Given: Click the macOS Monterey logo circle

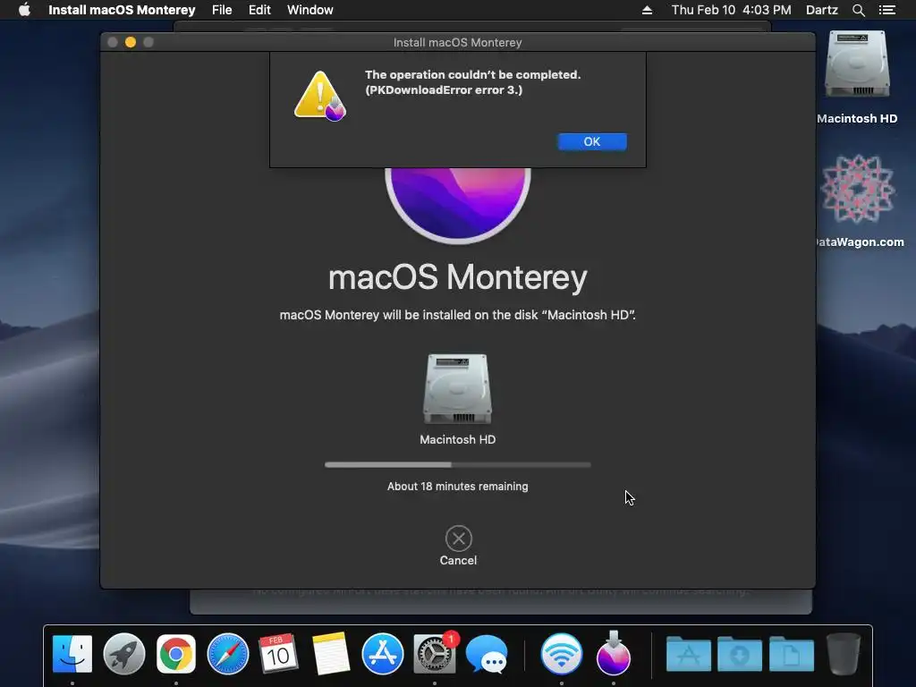Looking at the screenshot, I should [458, 205].
